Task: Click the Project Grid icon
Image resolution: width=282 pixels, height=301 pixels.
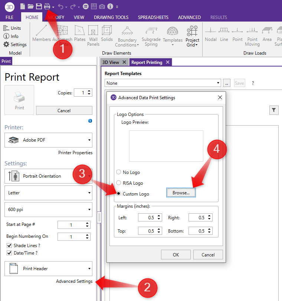Action: 192,32
